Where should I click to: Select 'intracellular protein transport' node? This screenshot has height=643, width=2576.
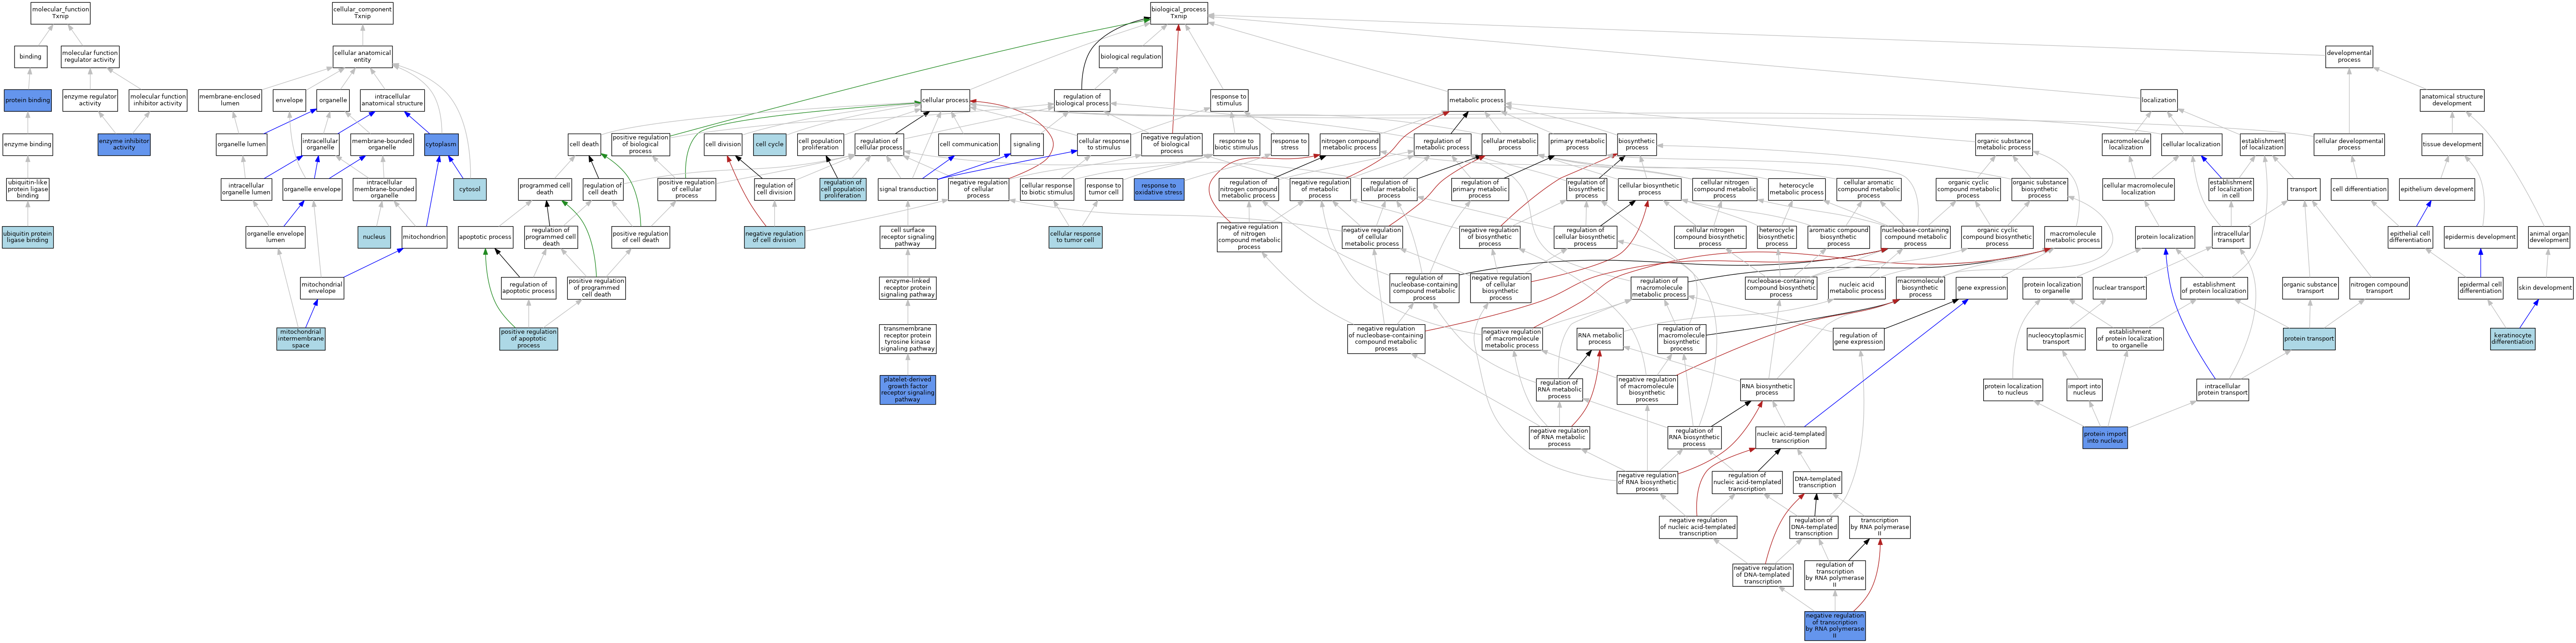2222,389
